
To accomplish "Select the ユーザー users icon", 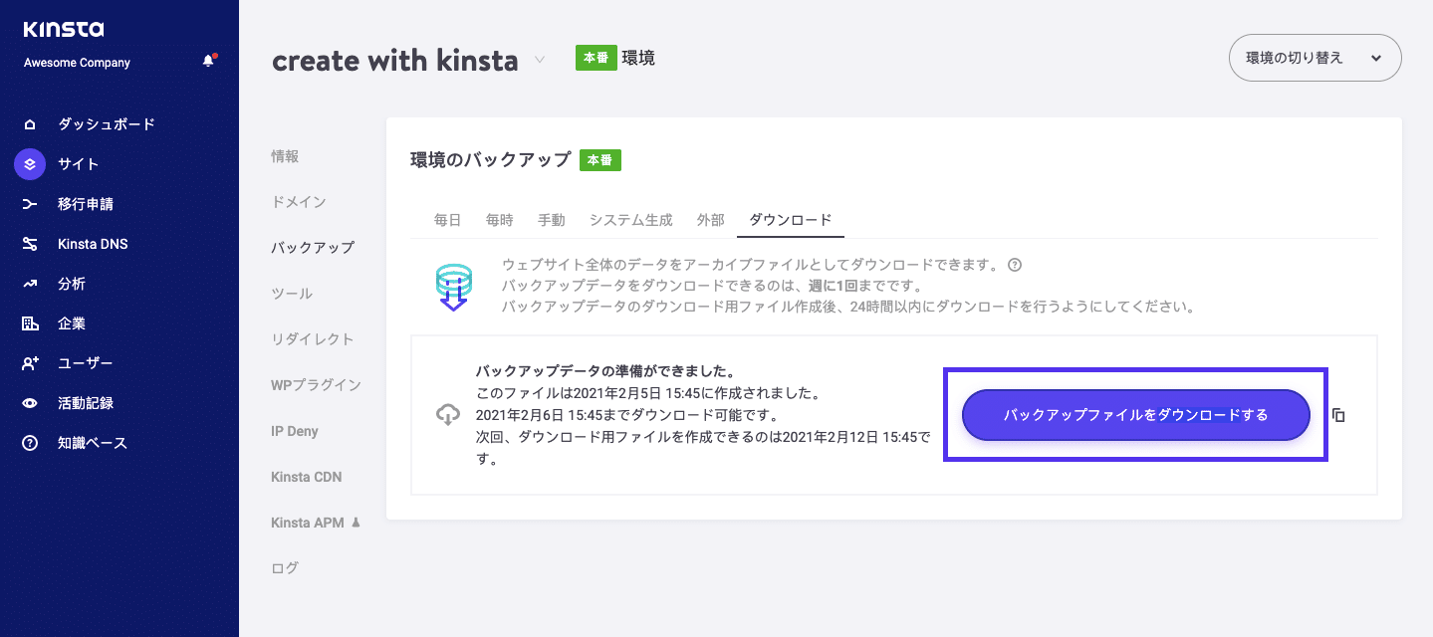I will pyautogui.click(x=32, y=362).
